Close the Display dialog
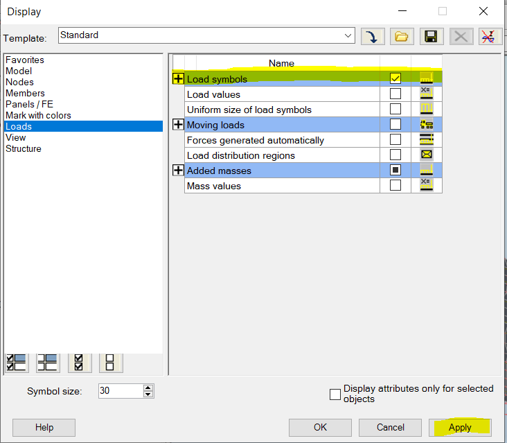The image size is (507, 443). [483, 11]
